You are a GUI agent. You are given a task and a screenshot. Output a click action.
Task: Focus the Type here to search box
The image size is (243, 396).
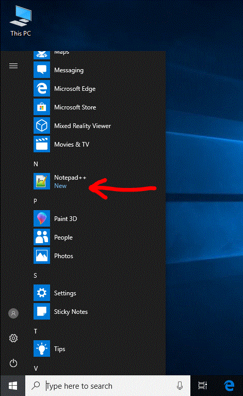108,386
